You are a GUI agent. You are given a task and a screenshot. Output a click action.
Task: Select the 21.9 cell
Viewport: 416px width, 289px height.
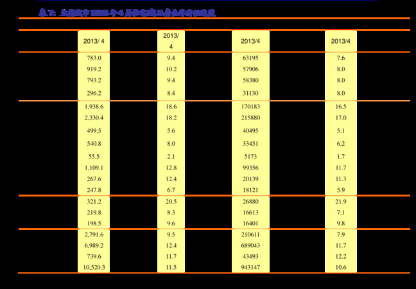(341, 202)
